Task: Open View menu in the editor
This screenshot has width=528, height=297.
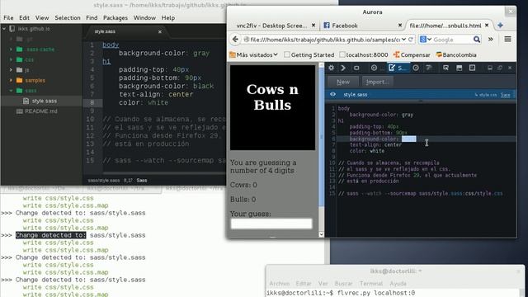Action: click(42, 17)
